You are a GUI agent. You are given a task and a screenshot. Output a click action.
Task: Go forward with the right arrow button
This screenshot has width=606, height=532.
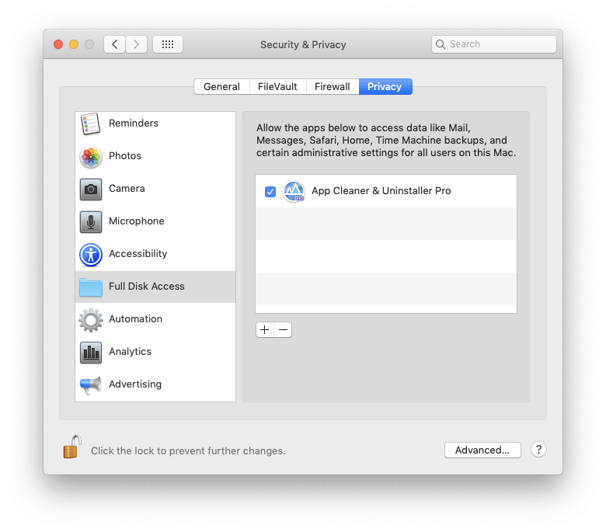click(x=136, y=44)
